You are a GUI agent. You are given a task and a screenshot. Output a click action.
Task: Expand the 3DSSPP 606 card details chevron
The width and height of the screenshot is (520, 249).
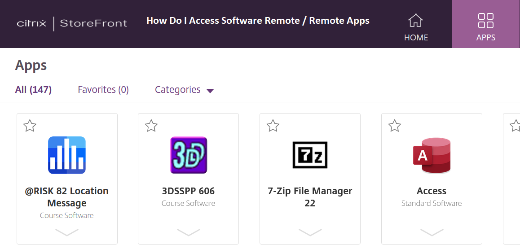click(188, 232)
